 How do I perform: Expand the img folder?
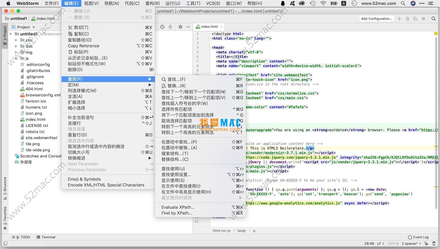(x=17, y=52)
